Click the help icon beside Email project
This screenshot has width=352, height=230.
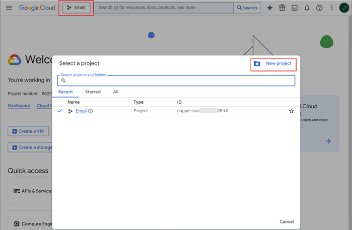coord(90,111)
